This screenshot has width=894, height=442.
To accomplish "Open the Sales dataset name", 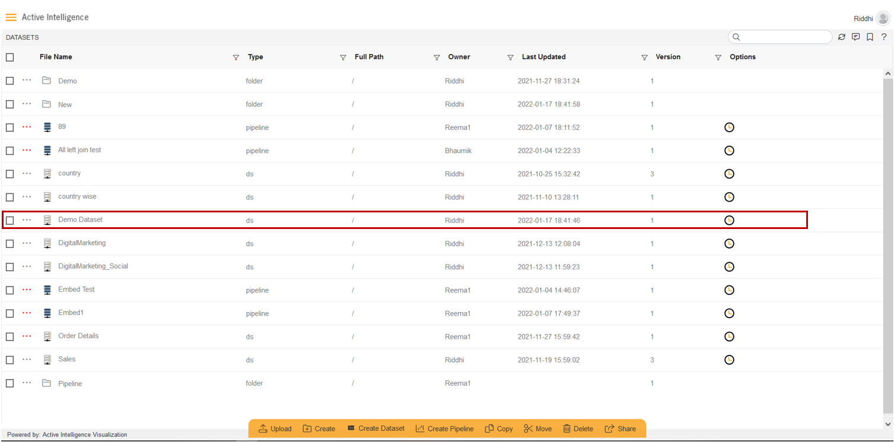I will point(66,359).
